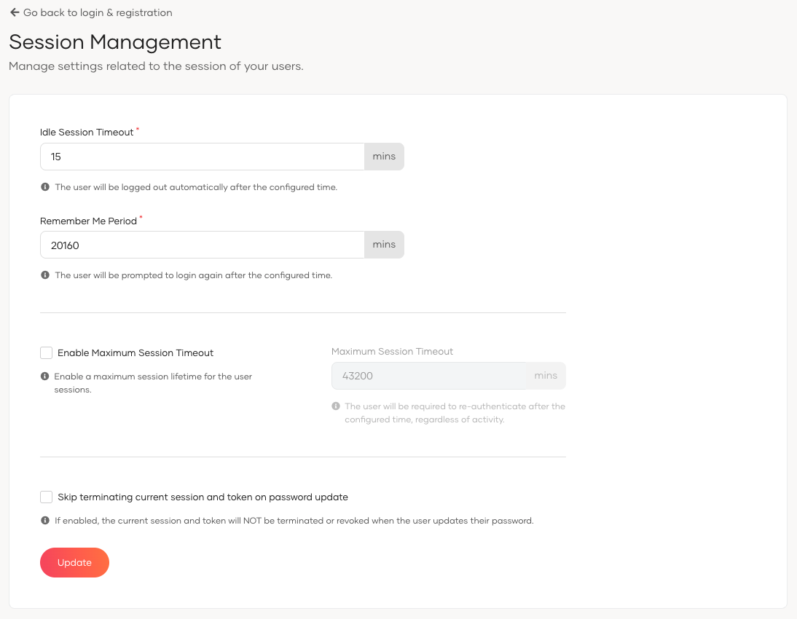Click the 'Enable Maximum Session Timeout' label text
The height and width of the screenshot is (619, 797).
(x=136, y=353)
